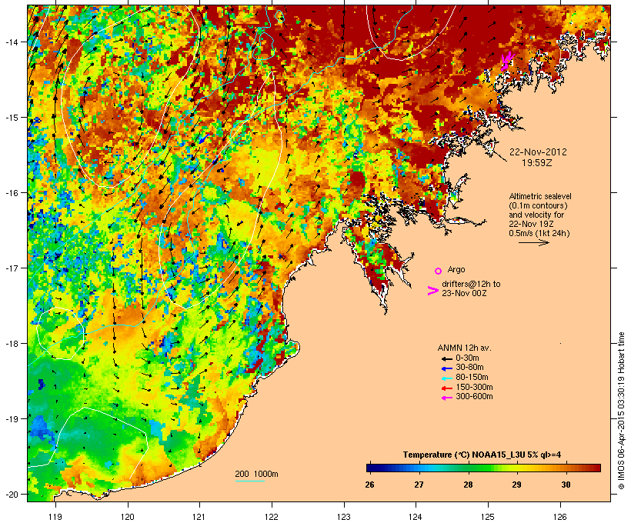
Task: Click the longitude axis label 122
Action: 272,517
